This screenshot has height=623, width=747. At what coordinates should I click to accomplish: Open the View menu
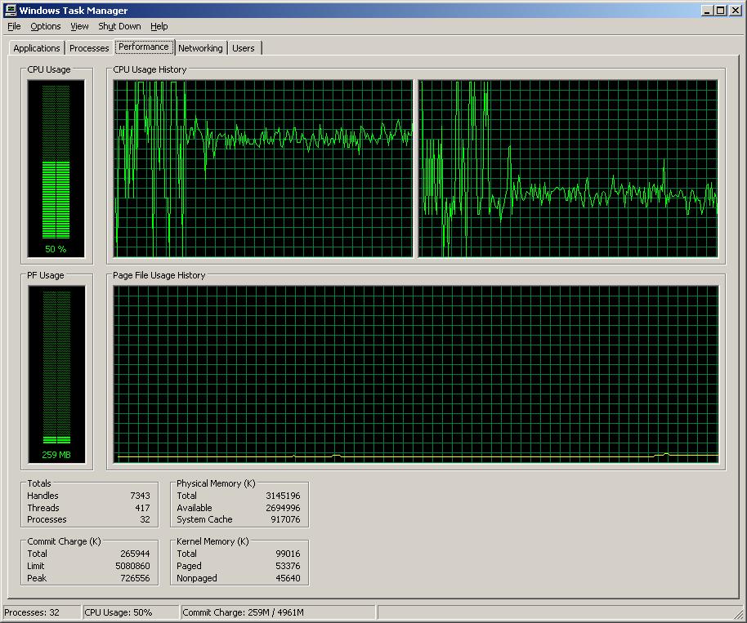click(79, 26)
